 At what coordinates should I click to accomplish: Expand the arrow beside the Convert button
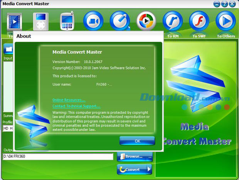click(149, 169)
